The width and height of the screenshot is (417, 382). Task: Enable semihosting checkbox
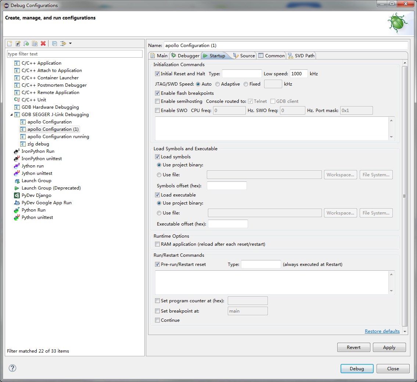click(158, 101)
